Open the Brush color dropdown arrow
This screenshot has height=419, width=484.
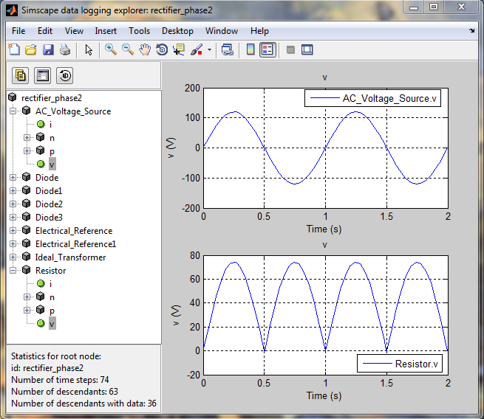point(209,50)
